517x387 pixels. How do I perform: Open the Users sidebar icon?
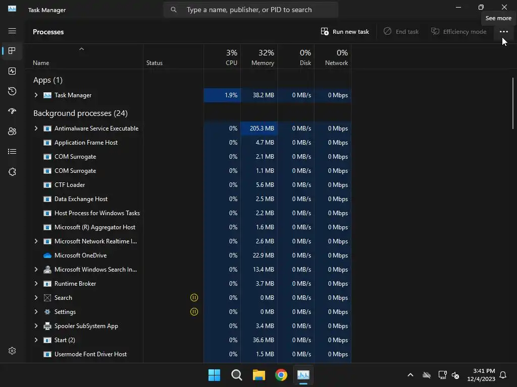point(12,132)
